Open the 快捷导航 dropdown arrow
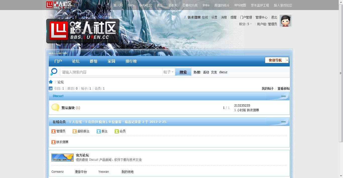Screen dimensions: 343x178 [287, 60]
